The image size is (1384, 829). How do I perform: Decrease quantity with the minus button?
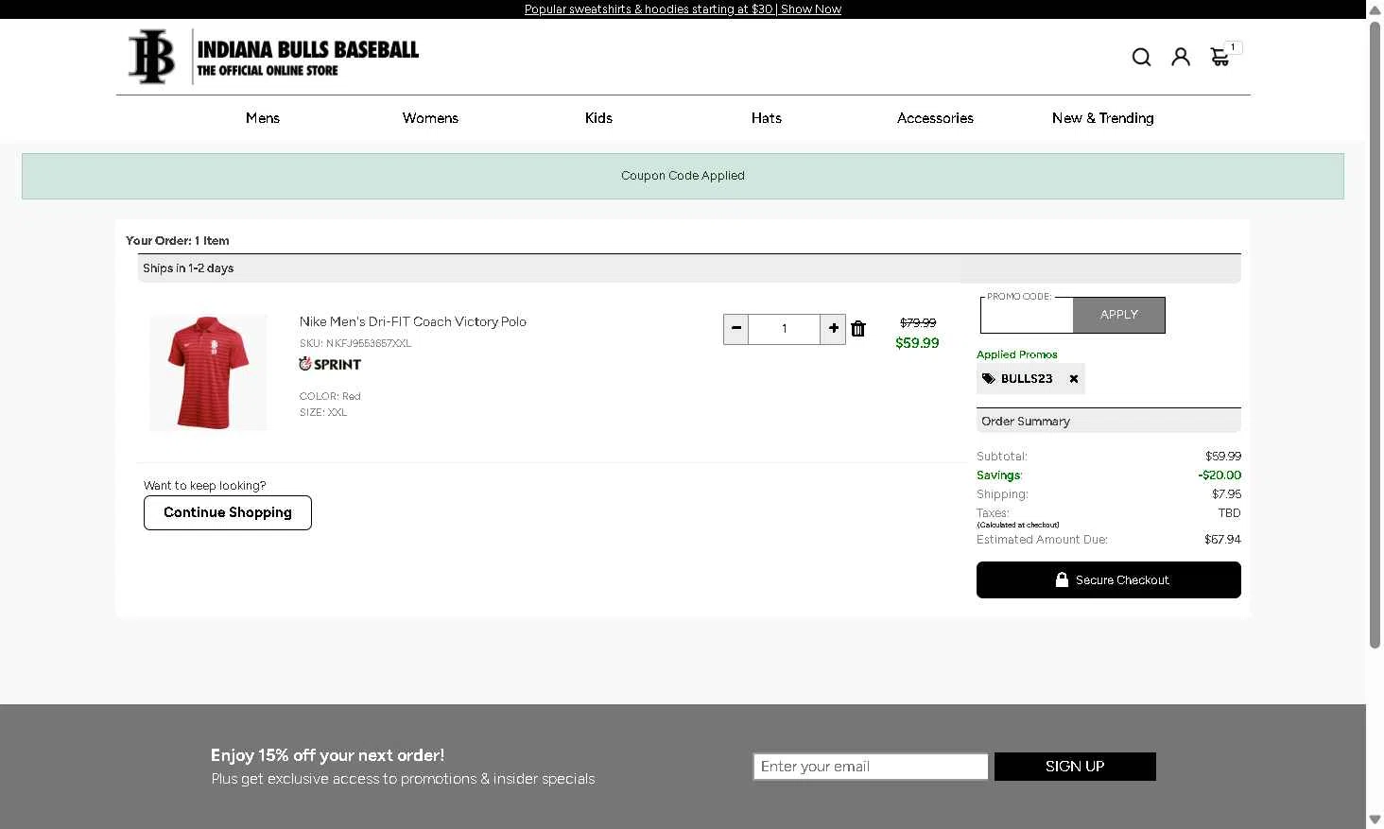[x=736, y=329]
